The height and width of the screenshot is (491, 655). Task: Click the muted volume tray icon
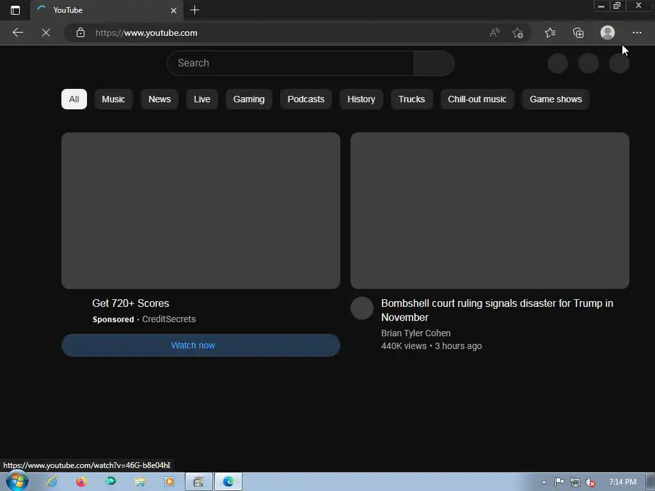click(x=590, y=482)
